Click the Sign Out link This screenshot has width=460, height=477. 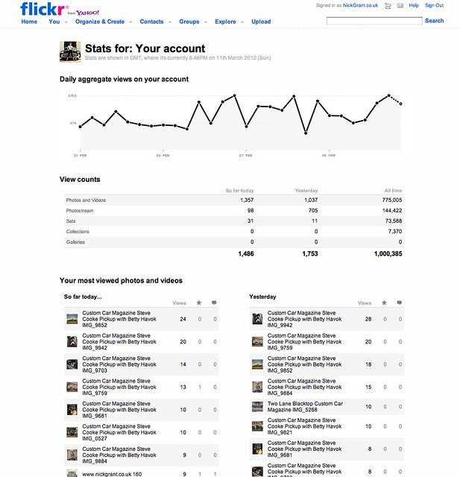[434, 6]
